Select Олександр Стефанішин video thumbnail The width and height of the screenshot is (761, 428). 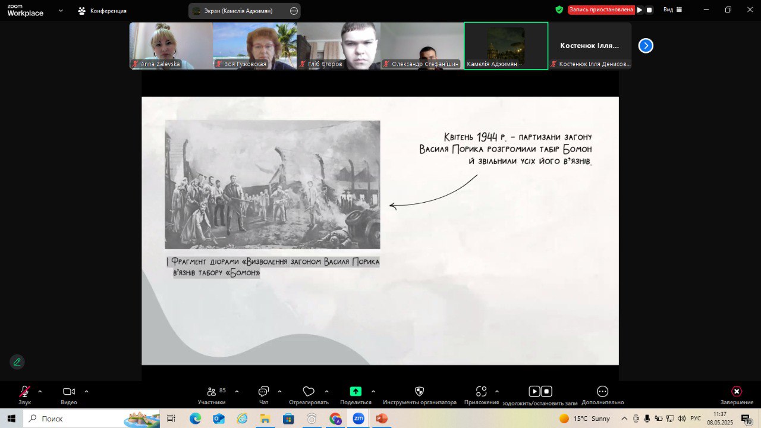click(422, 46)
